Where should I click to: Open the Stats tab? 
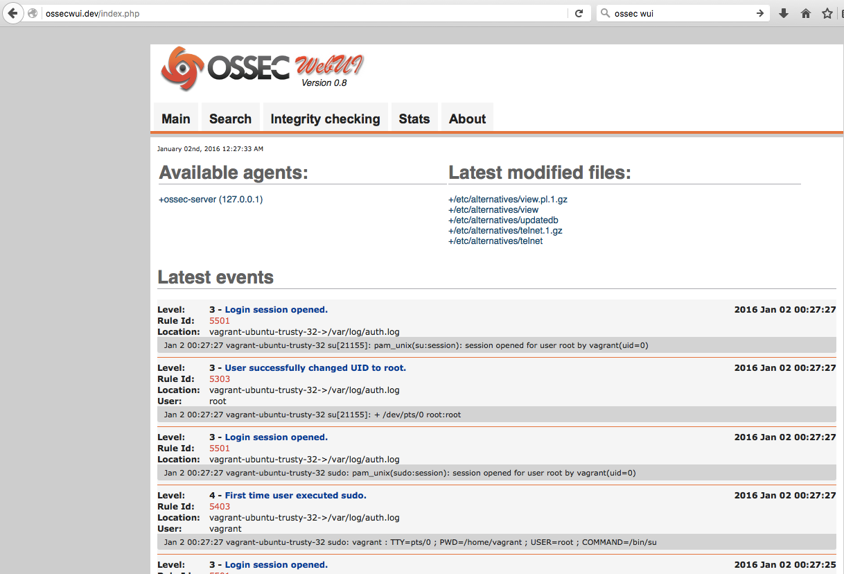point(414,118)
